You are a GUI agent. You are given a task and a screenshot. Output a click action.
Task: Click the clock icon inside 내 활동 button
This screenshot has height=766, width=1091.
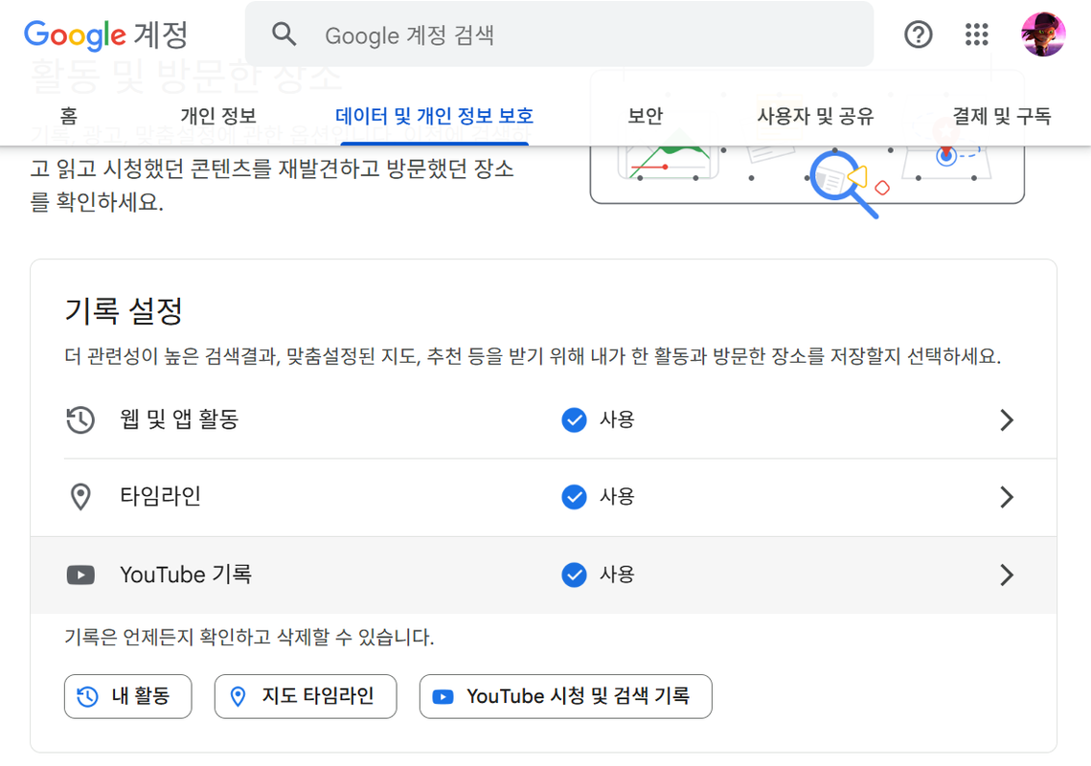(88, 696)
